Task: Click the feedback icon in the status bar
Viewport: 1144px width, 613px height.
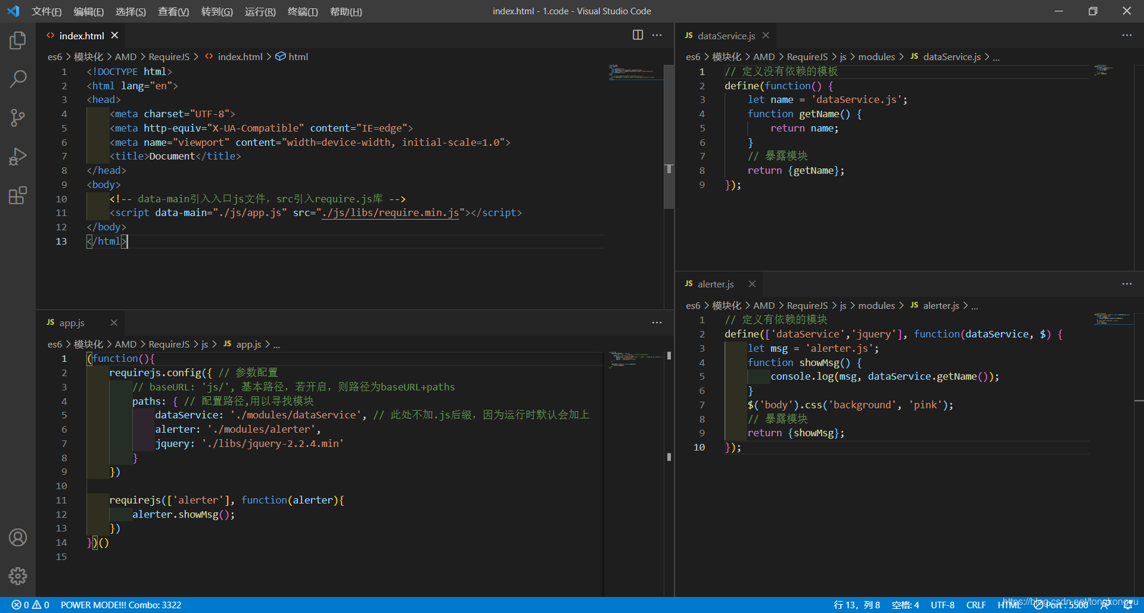Action: (1105, 605)
